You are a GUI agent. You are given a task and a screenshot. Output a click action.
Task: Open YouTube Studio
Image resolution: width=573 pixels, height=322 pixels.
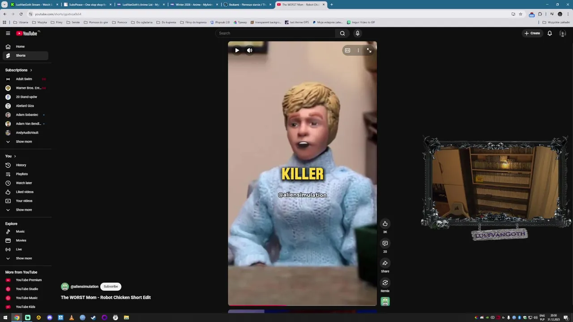pyautogui.click(x=25, y=289)
